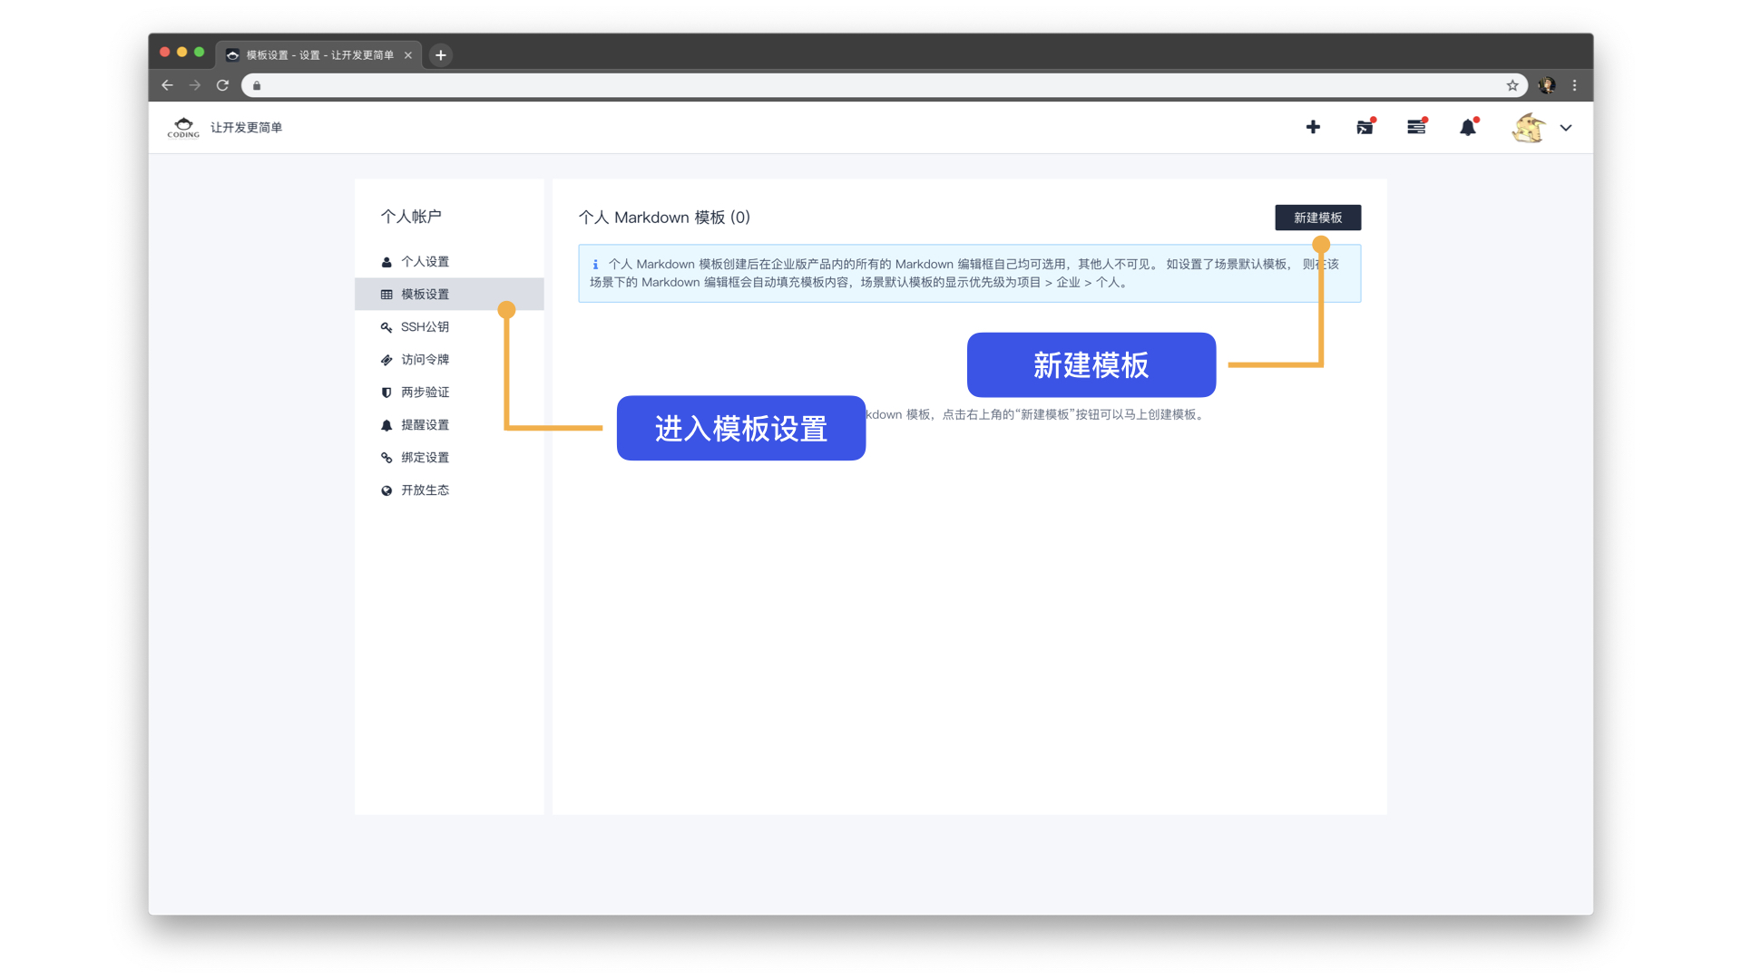Screen dimensions: 1742x979
Task: Open Chrome three-dot menu
Action: (1575, 85)
